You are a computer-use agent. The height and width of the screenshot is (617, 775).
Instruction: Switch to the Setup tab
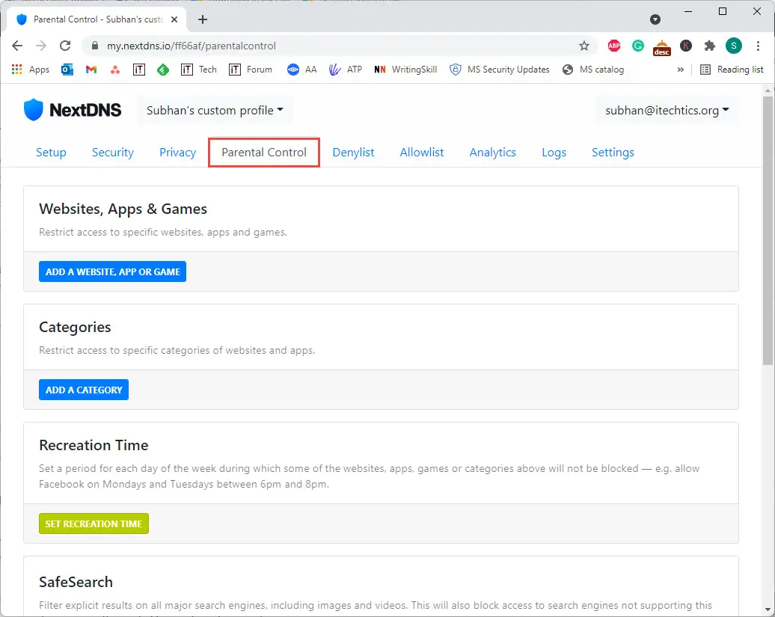tap(51, 153)
